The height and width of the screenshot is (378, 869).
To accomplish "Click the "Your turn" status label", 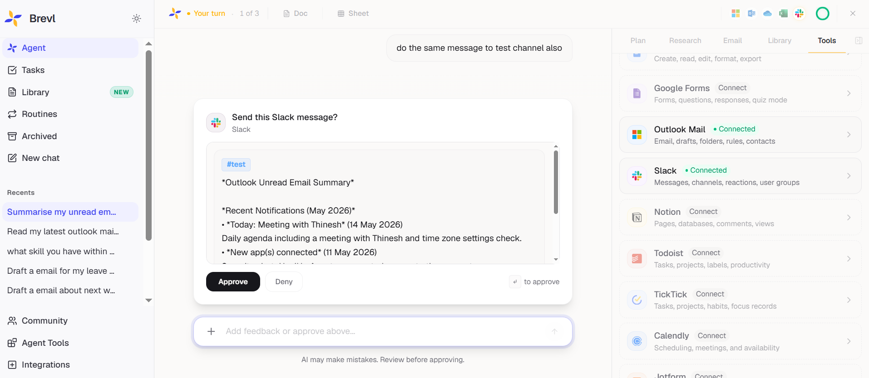I will (209, 14).
